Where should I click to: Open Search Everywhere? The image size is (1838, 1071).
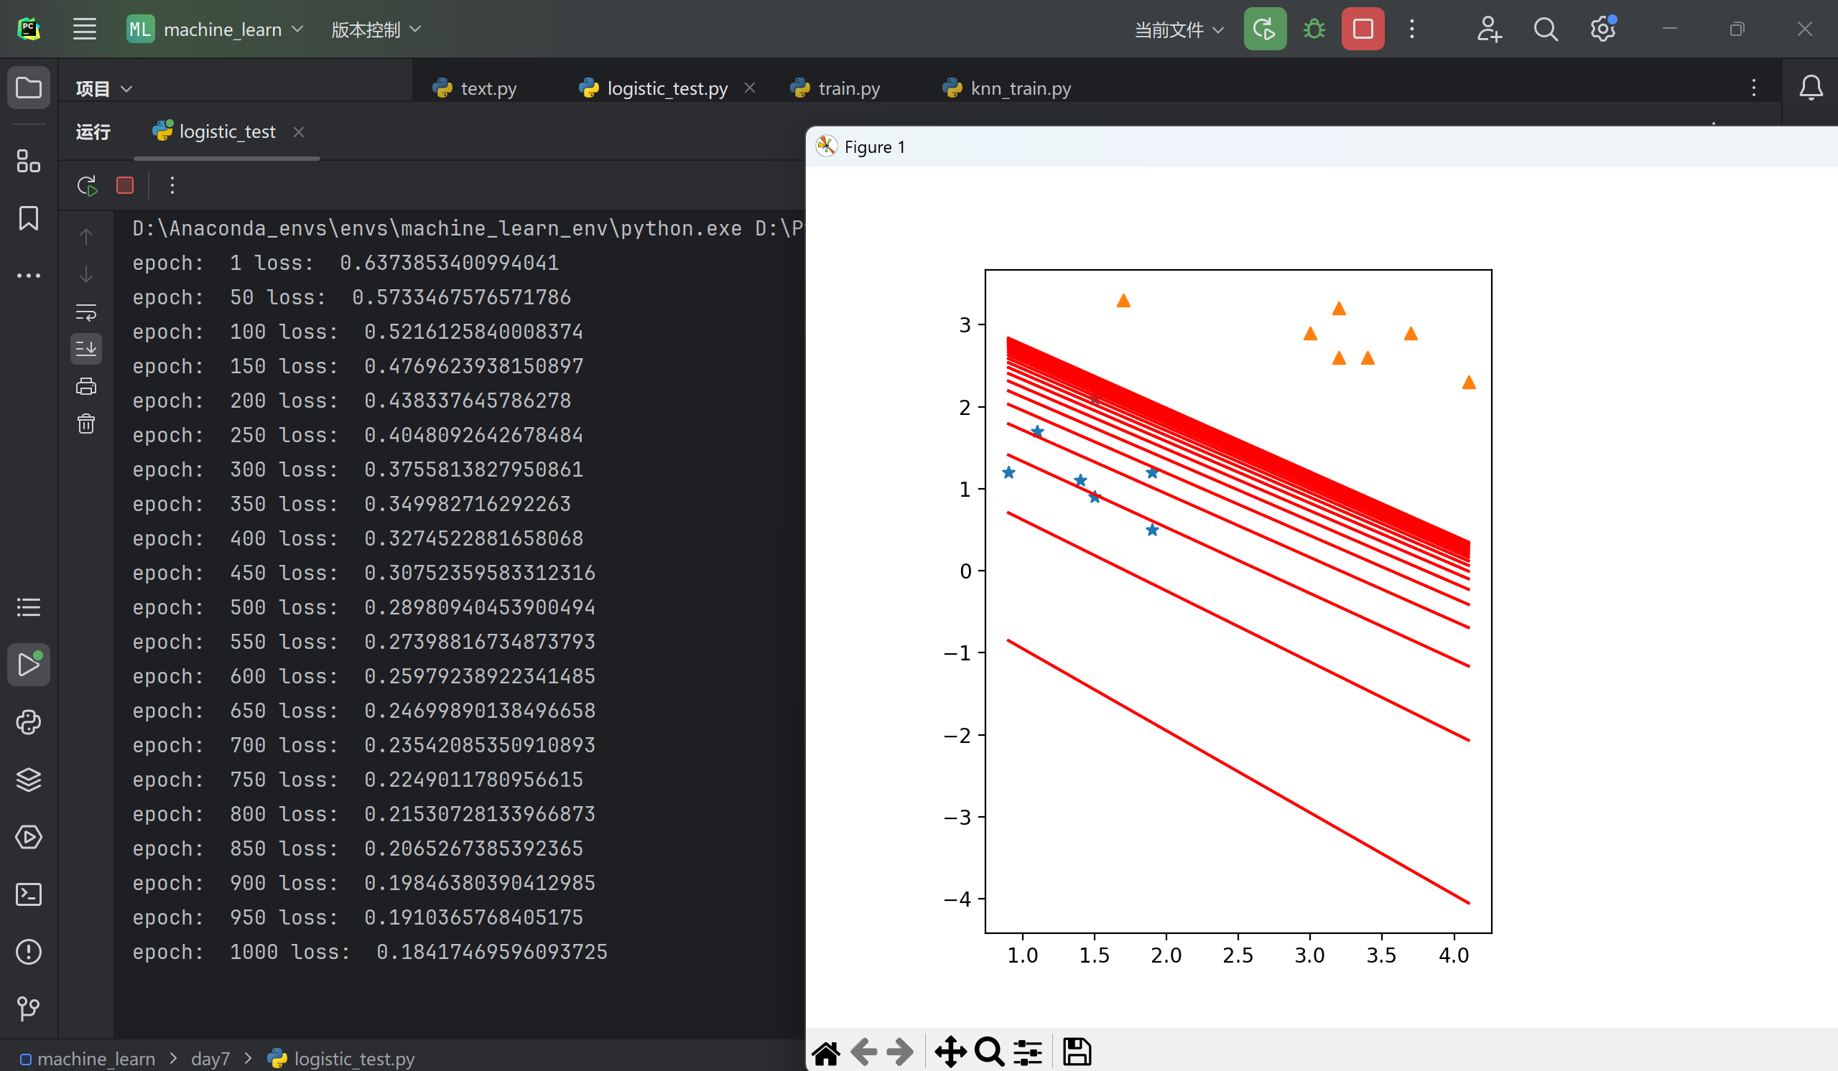tap(1545, 29)
